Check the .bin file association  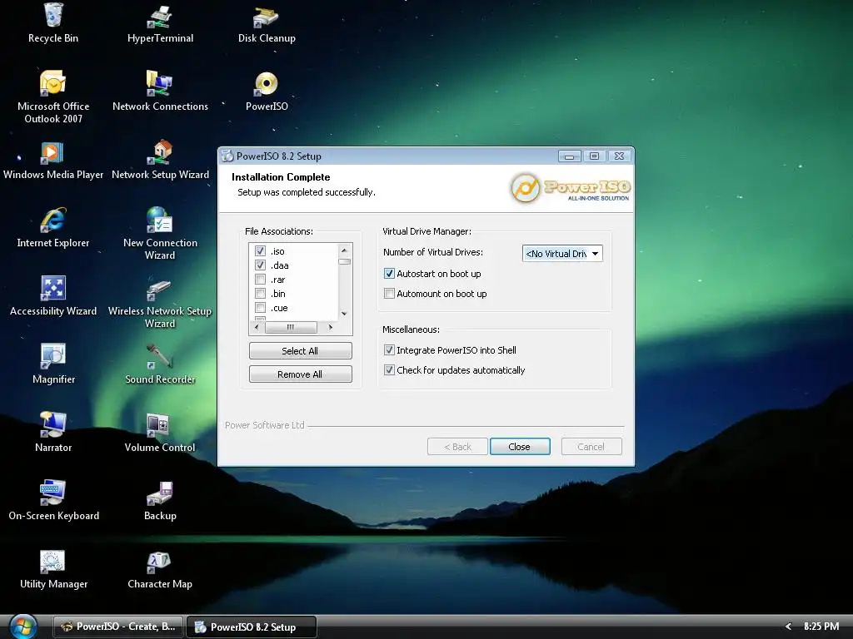coord(260,294)
